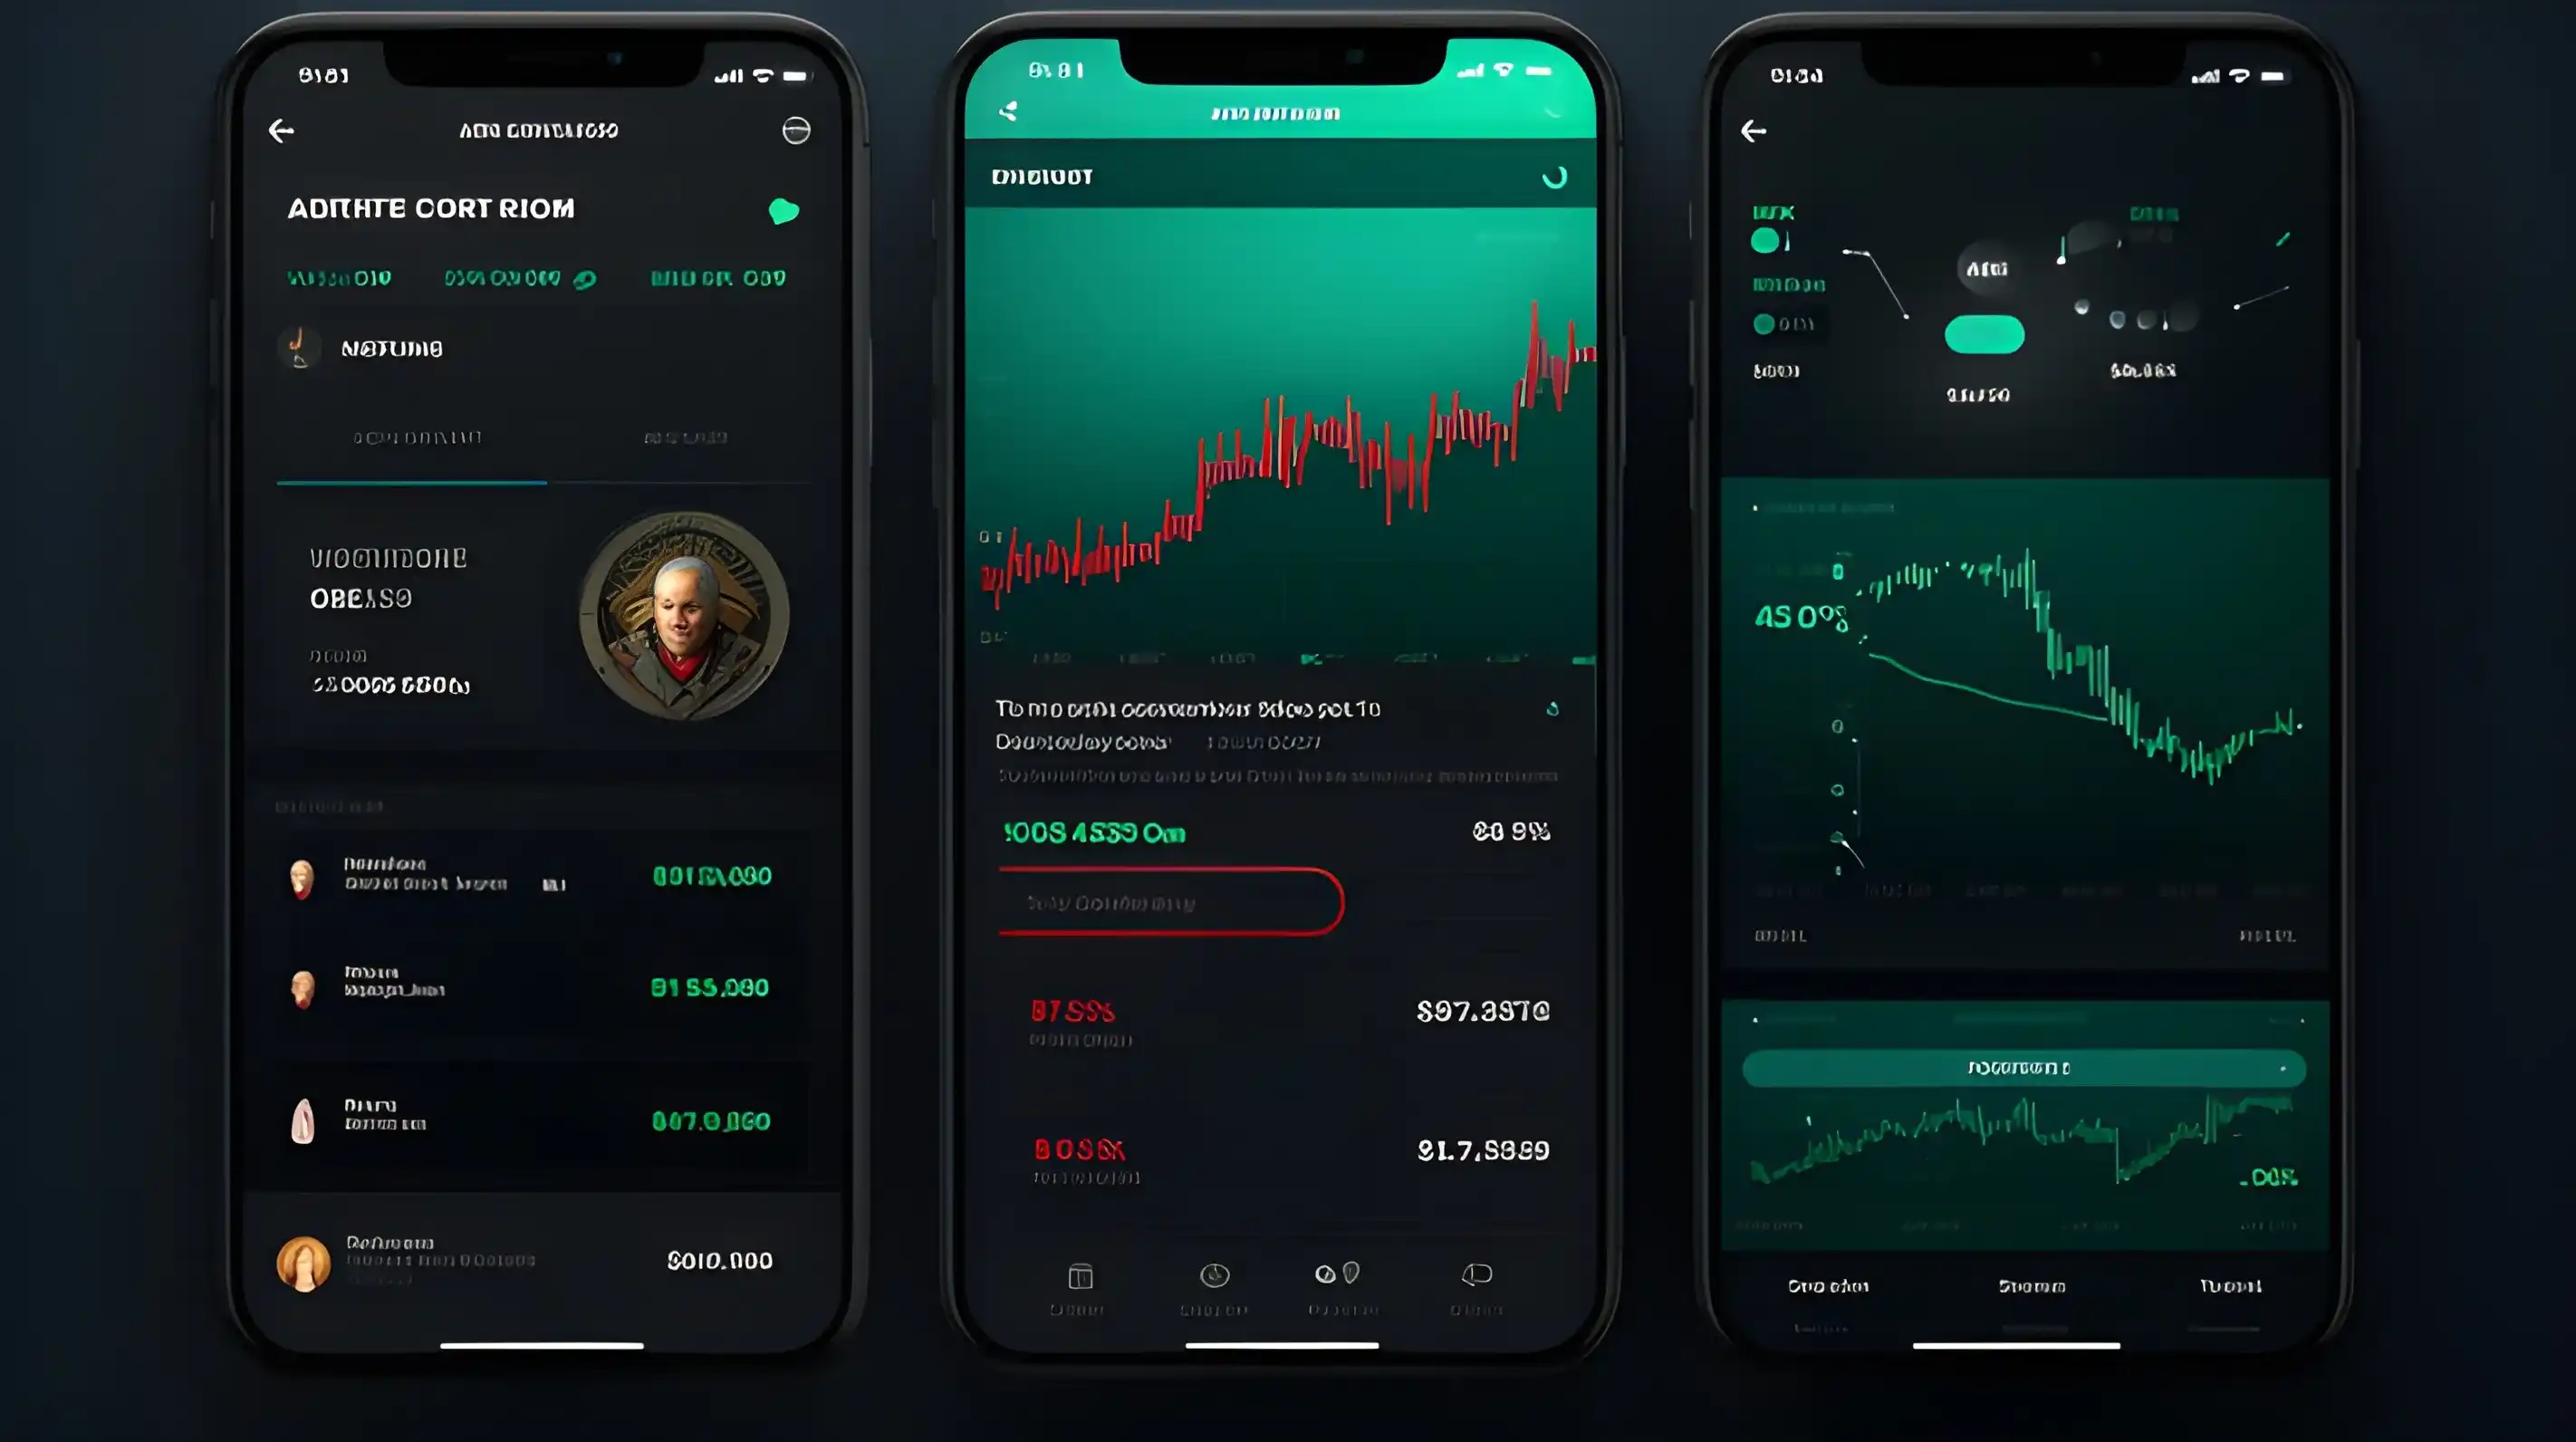Click the back arrow on right screen
Image resolution: width=2576 pixels, height=1442 pixels.
tap(1754, 131)
